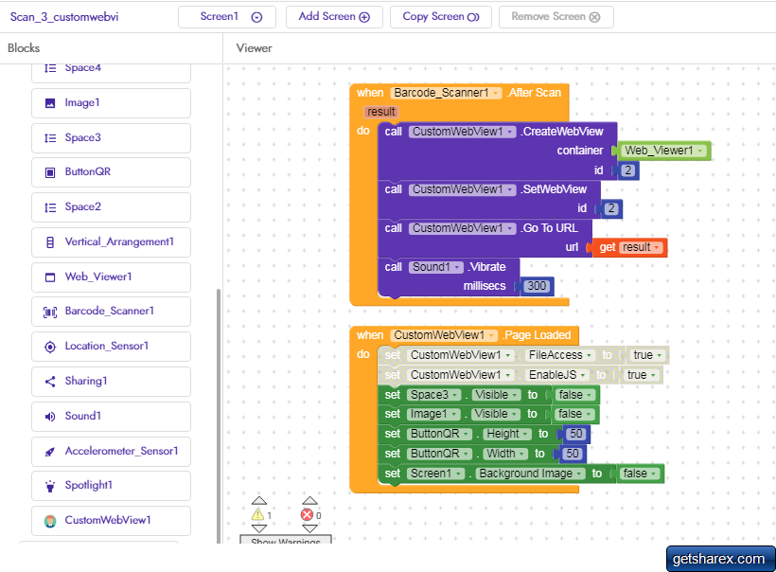The height and width of the screenshot is (572, 776).
Task: Select the Barcode_Scanner1 list entry
Action: click(x=111, y=312)
